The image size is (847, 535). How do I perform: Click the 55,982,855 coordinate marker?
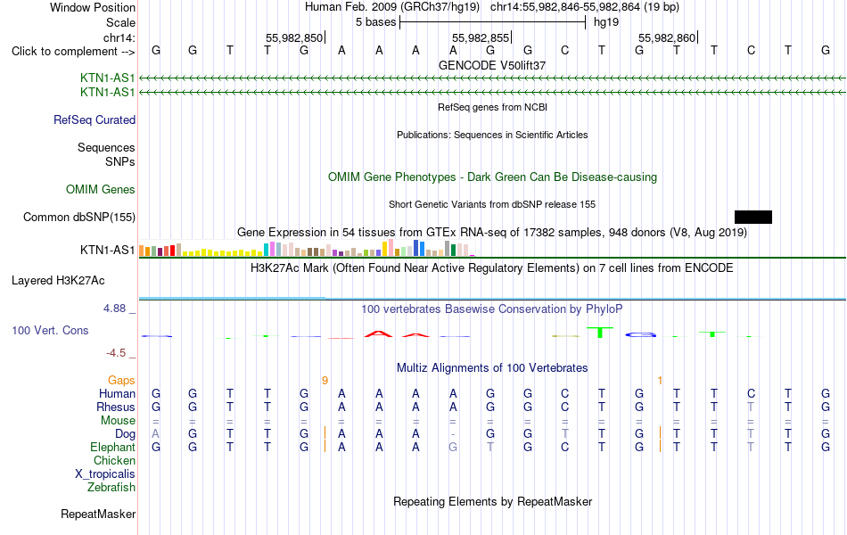(481, 37)
